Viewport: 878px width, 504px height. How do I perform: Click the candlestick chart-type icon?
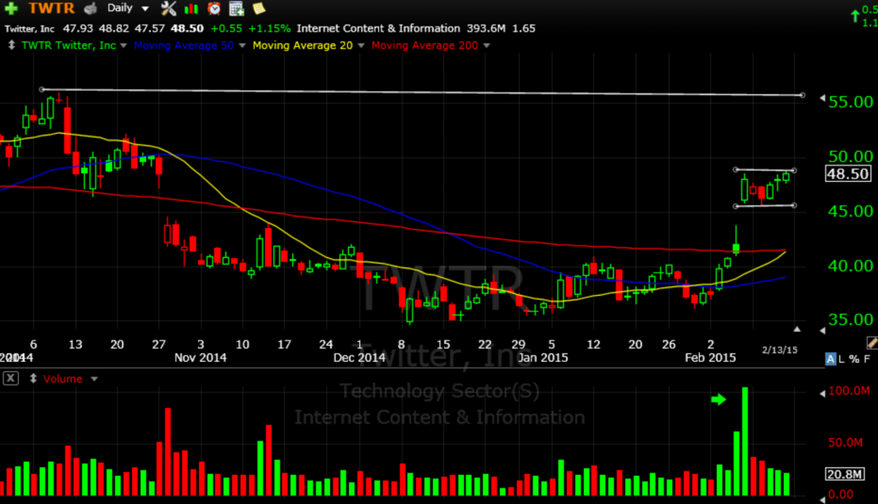coord(191,9)
